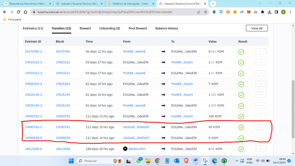Viewport: 295px width, 166px height.
Task: Reload the current page
Action: (18, 12)
